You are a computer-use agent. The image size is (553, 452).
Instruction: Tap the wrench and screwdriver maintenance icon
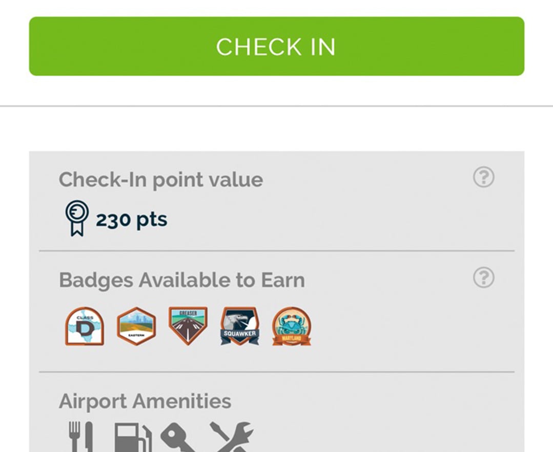pos(232,437)
